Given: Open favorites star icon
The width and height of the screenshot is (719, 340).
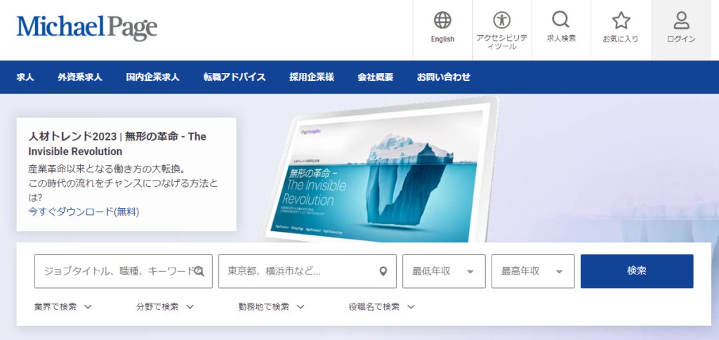Looking at the screenshot, I should point(621,20).
